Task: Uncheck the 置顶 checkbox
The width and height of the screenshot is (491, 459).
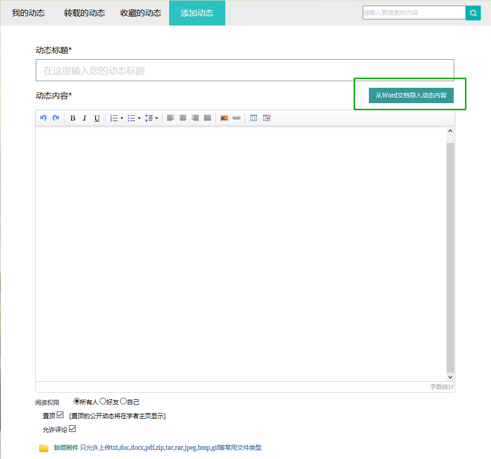Action: click(60, 415)
